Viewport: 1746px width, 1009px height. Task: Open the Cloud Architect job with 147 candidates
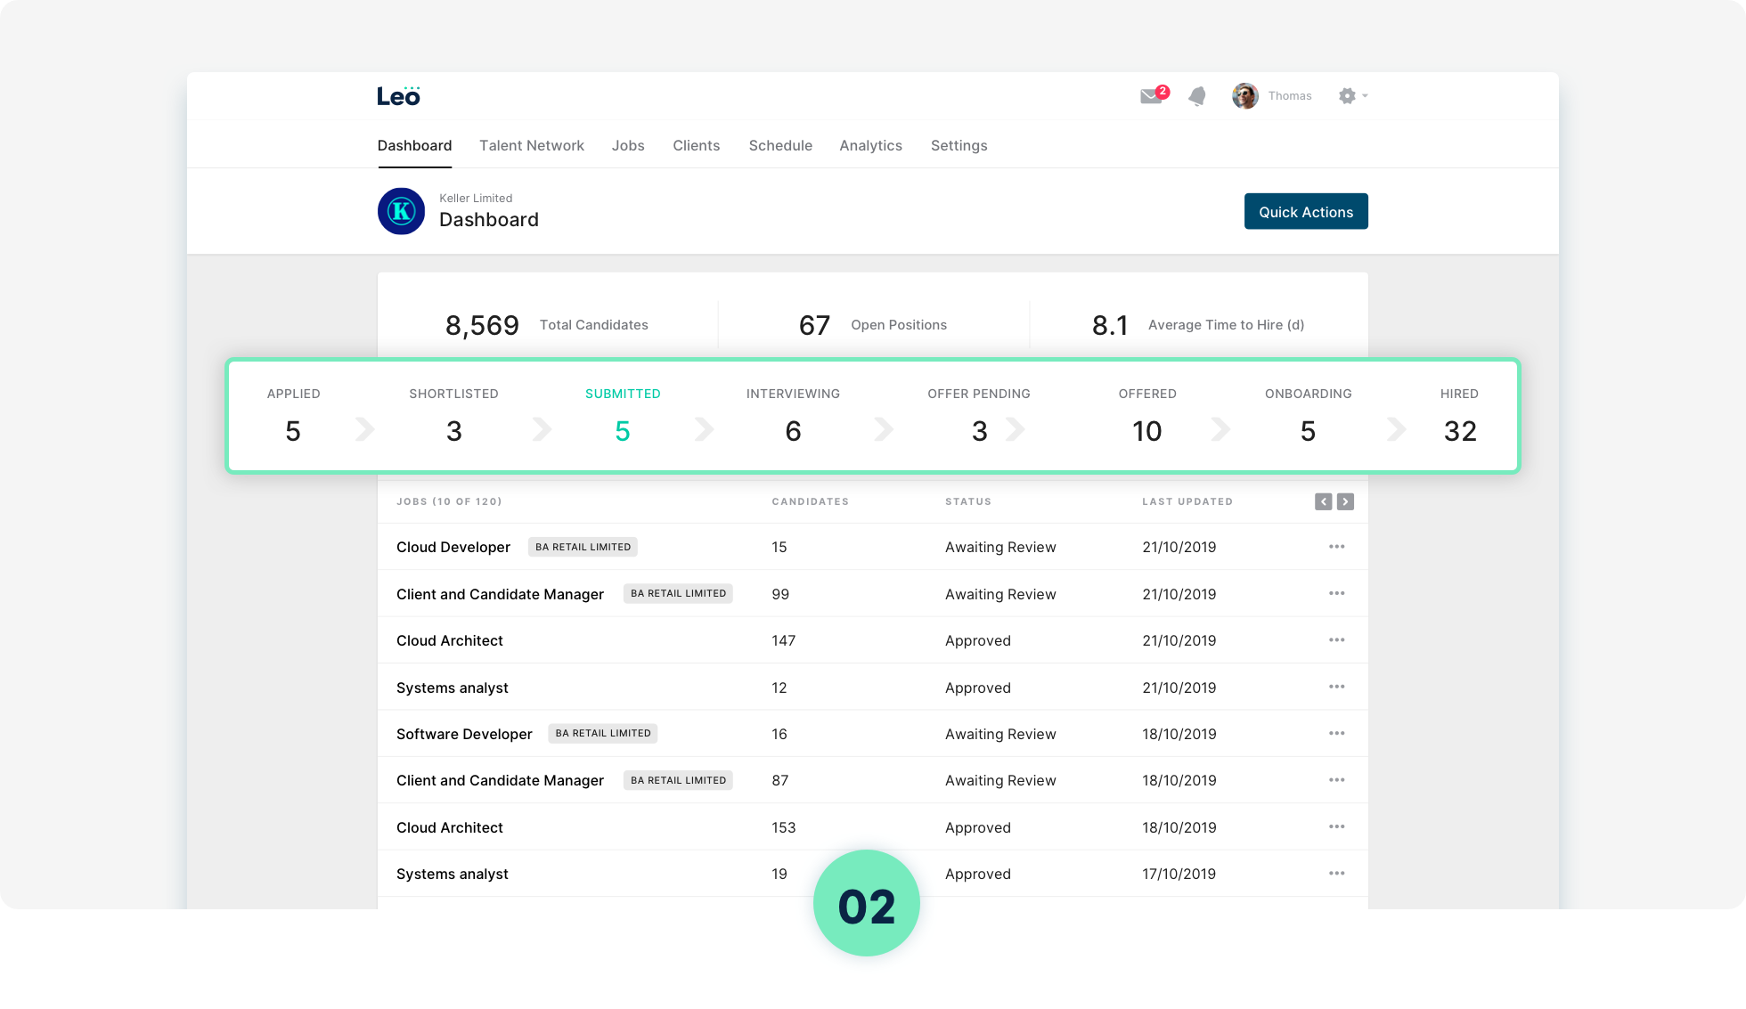pyautogui.click(x=449, y=640)
